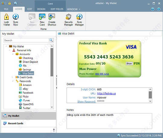Collapse the Accounts category

[13, 54]
